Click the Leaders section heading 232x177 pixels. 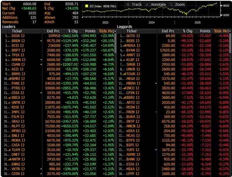9,27
